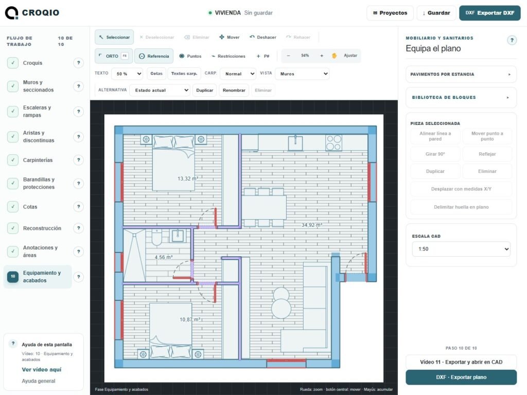Open help for Cotas step
The width and height of the screenshot is (527, 395).
78,207
